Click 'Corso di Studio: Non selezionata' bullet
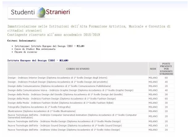This screenshot has height=137, width=192. 35,49
